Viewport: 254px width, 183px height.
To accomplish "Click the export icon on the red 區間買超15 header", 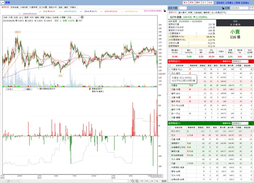I will (x=250, y=61).
